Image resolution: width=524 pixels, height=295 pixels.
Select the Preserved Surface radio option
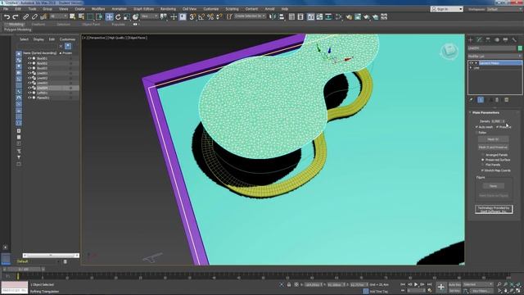click(482, 160)
